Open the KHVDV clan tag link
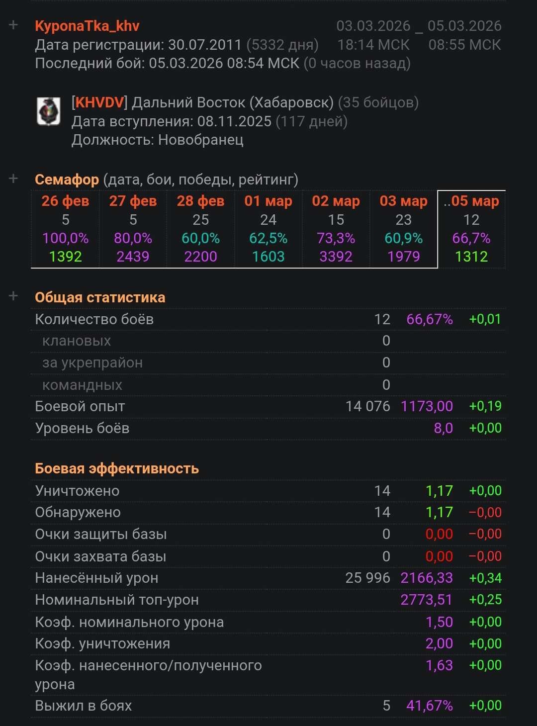The width and height of the screenshot is (537, 726). click(99, 102)
